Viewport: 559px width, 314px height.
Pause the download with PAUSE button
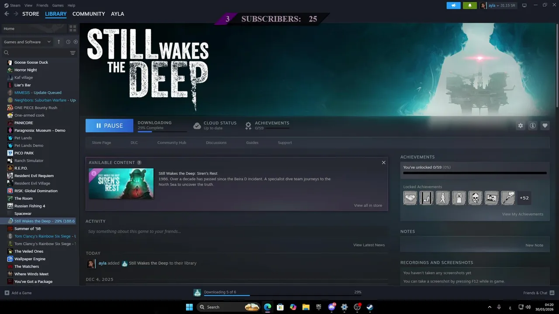(109, 126)
